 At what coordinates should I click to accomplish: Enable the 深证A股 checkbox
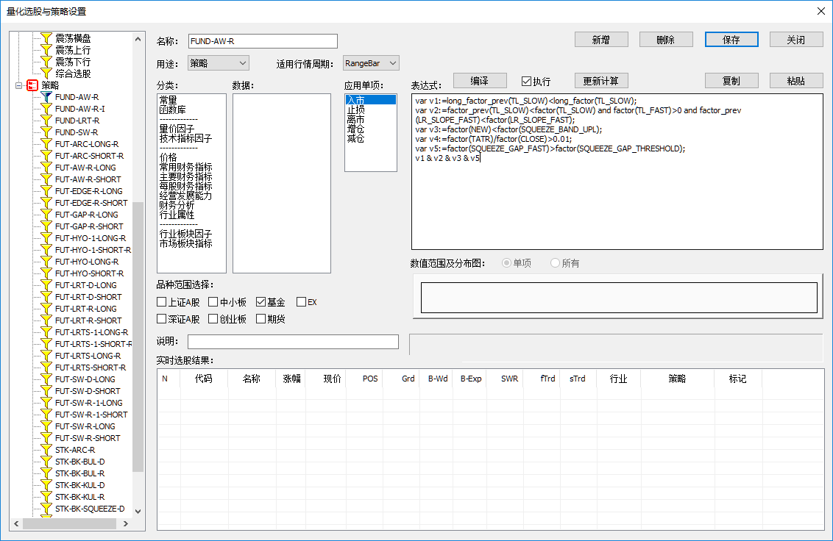(161, 319)
